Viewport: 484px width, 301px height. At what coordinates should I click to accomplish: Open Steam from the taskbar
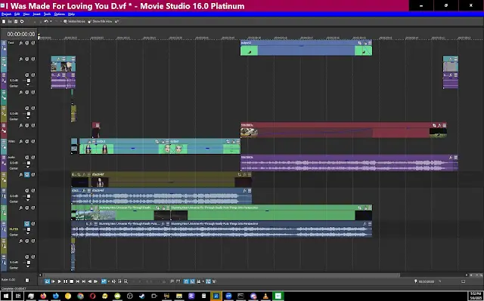click(x=142, y=296)
